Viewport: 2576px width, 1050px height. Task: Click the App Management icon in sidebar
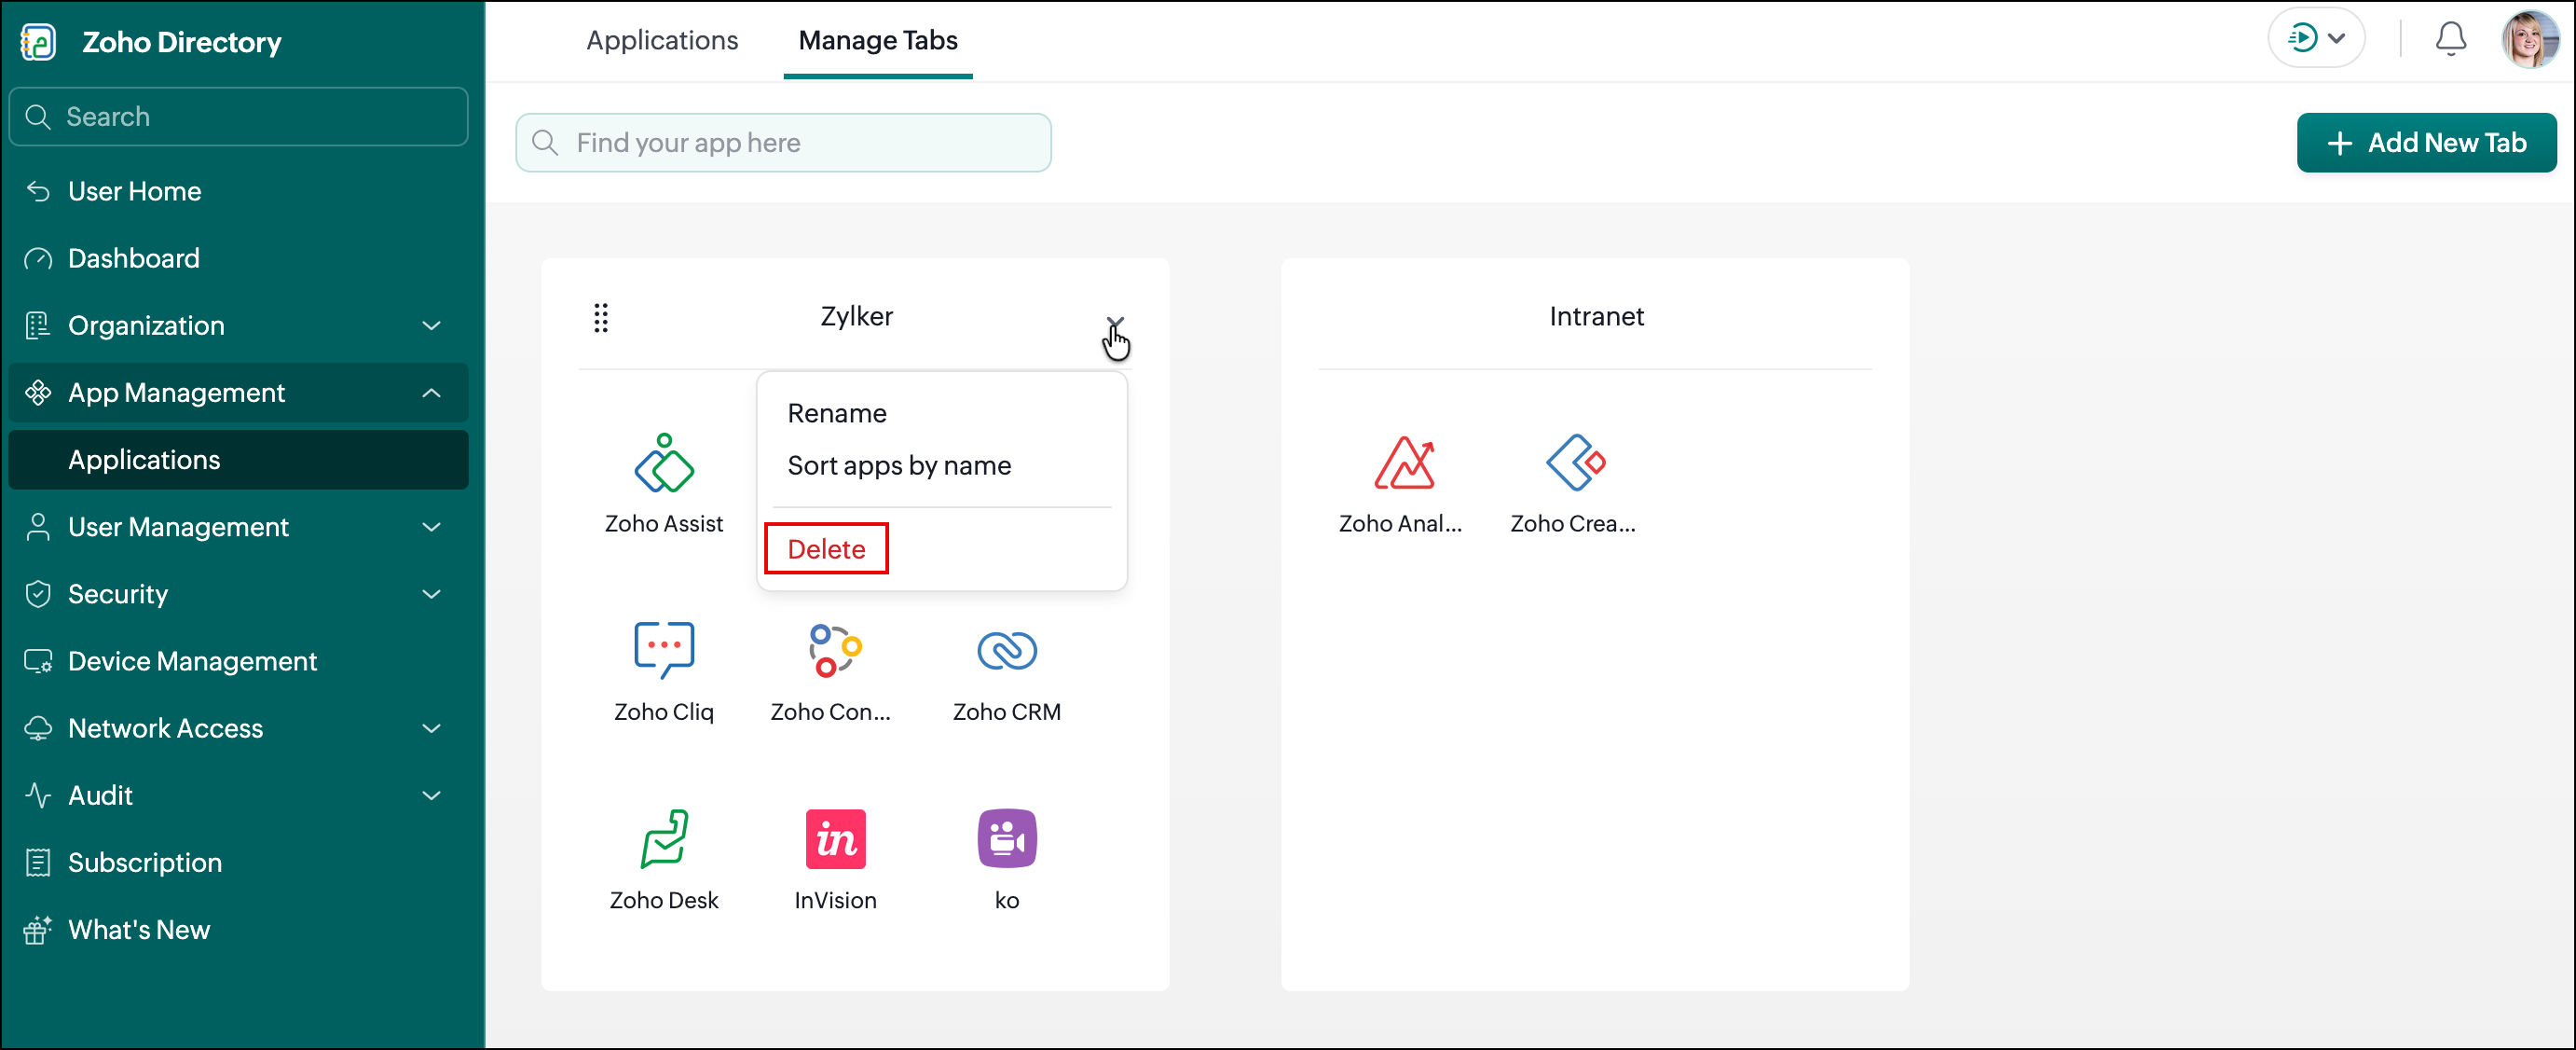(38, 393)
